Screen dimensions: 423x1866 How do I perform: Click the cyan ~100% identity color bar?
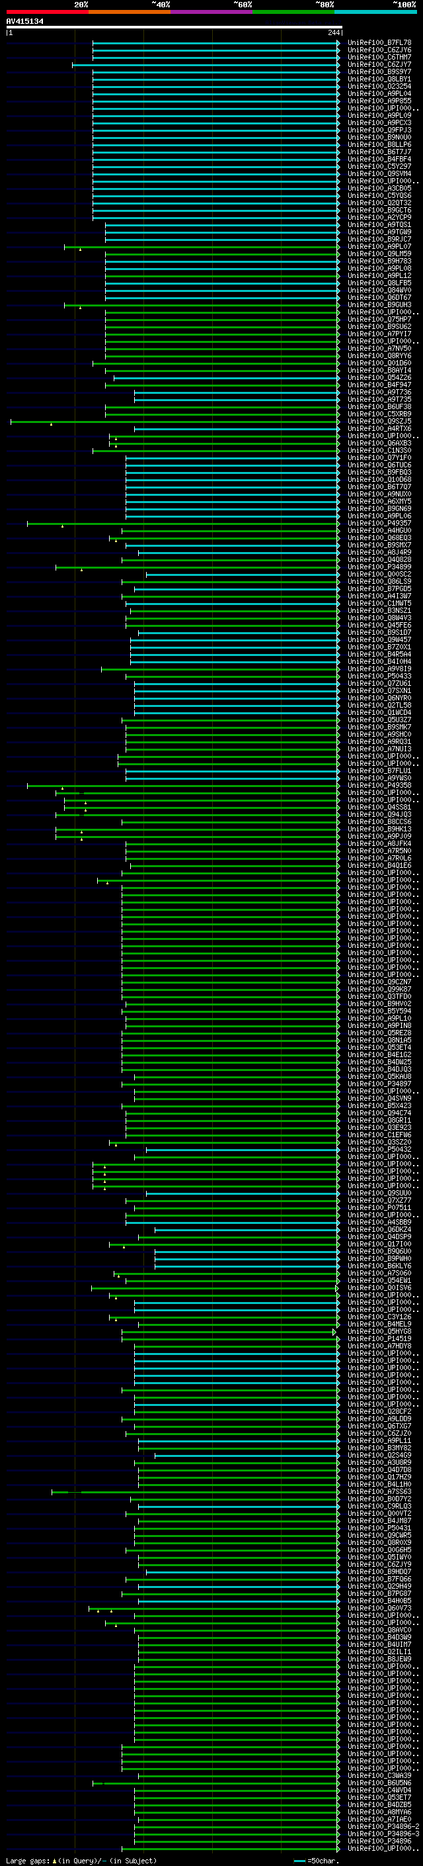pos(375,12)
